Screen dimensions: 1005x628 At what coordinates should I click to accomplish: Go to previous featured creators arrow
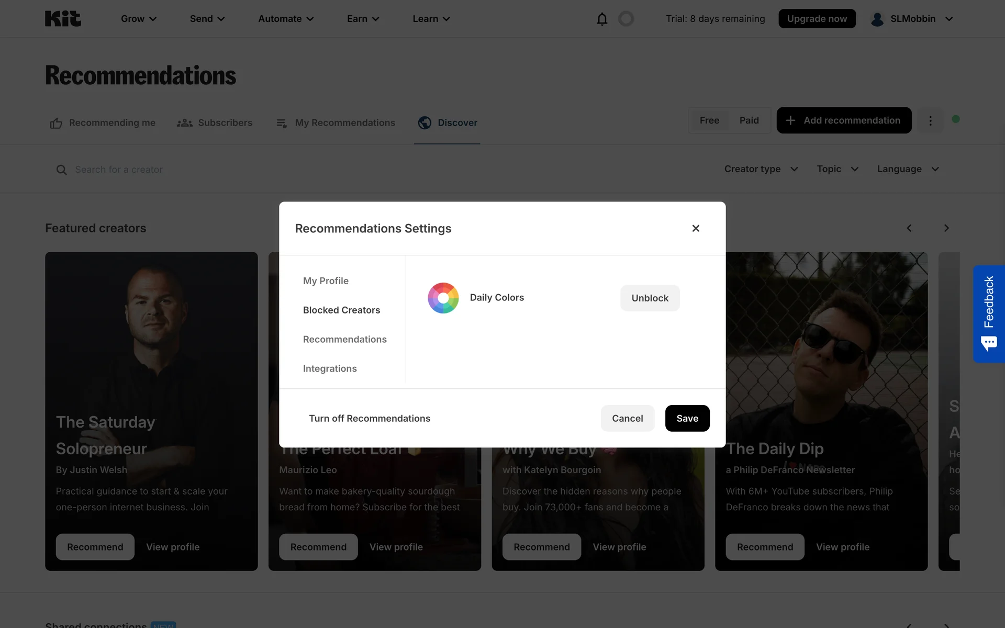pyautogui.click(x=909, y=228)
